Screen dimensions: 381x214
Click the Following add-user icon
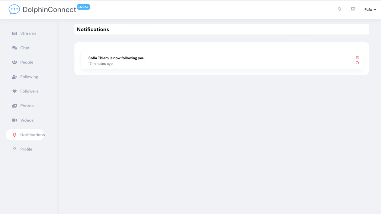tap(15, 77)
